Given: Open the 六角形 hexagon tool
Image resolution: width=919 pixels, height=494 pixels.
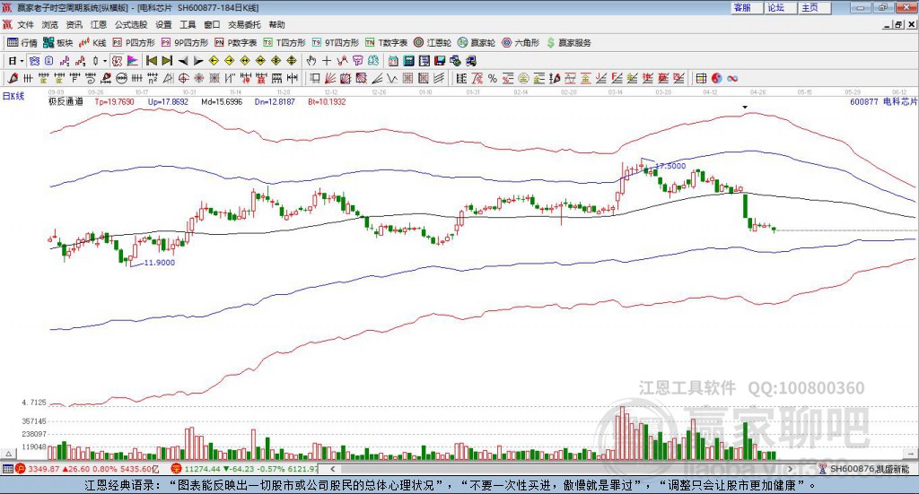Looking at the screenshot, I should pos(521,43).
